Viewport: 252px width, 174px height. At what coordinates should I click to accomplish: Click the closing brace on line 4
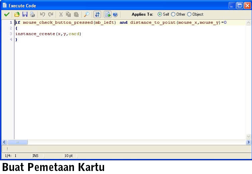(x=16, y=39)
